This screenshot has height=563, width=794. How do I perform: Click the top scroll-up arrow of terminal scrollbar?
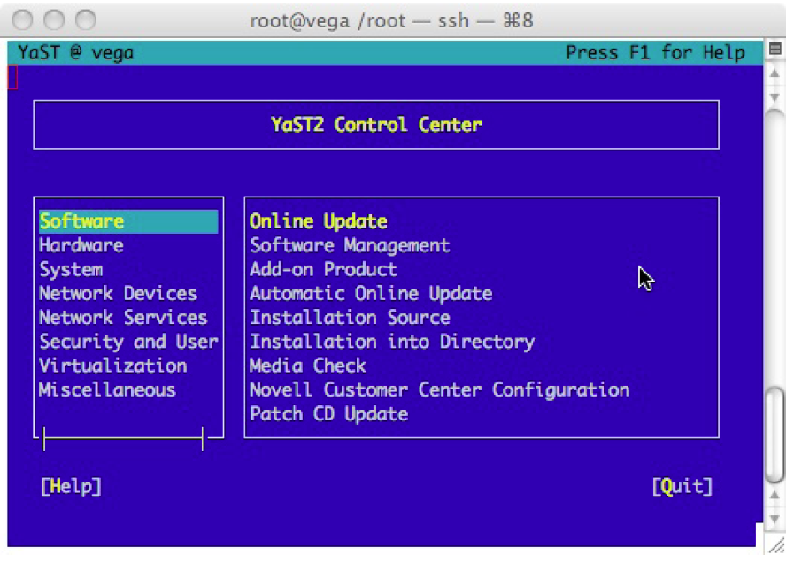775,73
